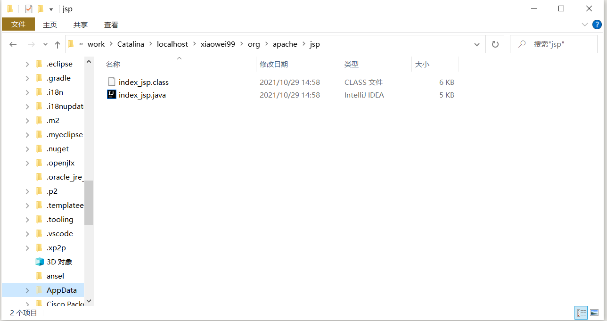Click the address bar folder icon

pos(71,44)
